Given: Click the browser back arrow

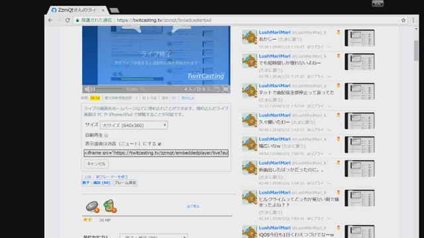Looking at the screenshot, I should 50,20.
